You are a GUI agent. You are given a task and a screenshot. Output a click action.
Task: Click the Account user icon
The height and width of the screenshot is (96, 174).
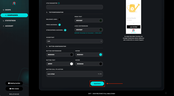[x=3, y=26]
